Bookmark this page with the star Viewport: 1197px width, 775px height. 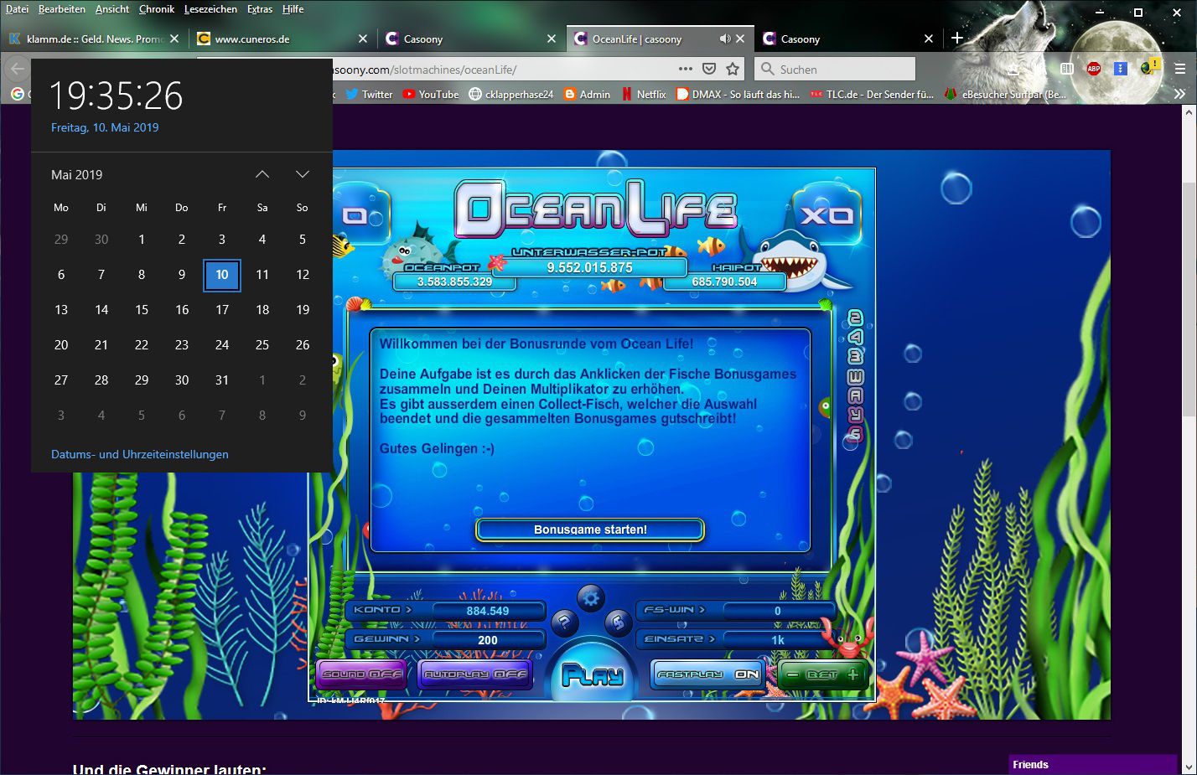[733, 69]
